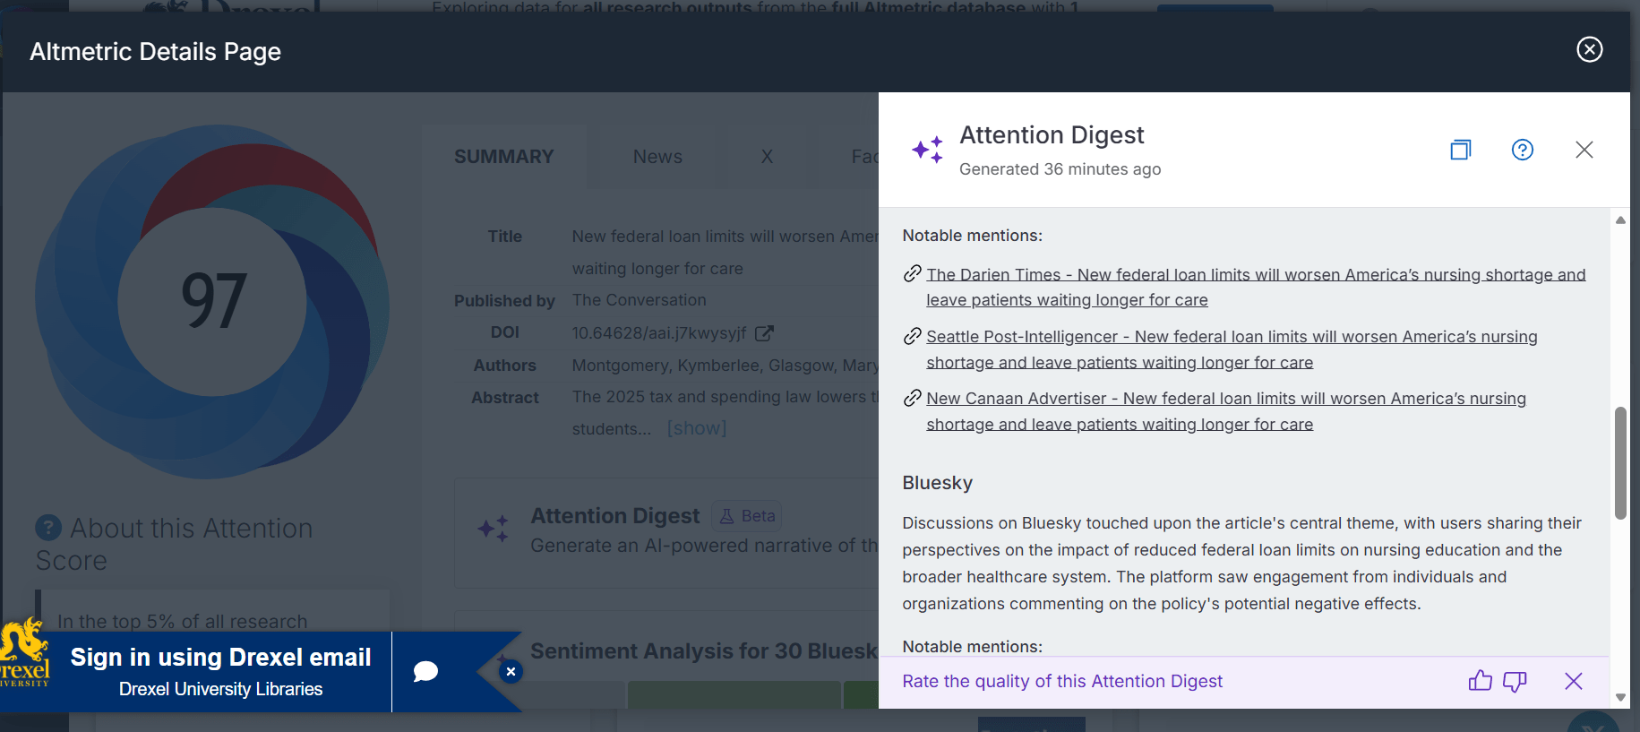Rate the digest with thumbs down
The width and height of the screenshot is (1640, 732).
coord(1515,682)
